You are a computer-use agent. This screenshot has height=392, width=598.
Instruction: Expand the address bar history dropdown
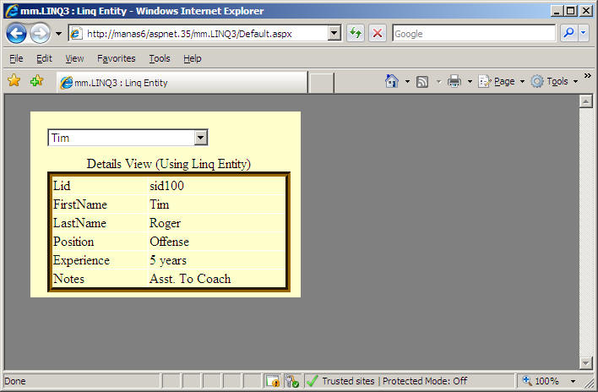pos(334,34)
